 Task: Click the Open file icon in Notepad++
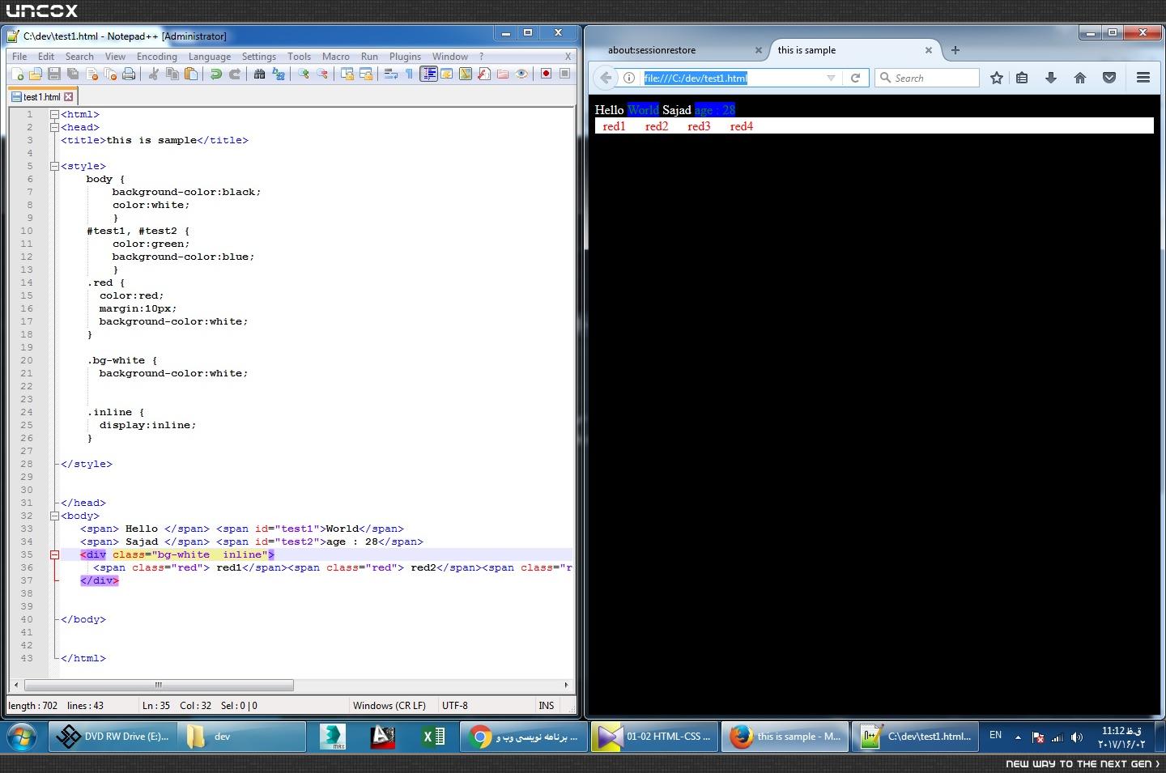[x=36, y=74]
